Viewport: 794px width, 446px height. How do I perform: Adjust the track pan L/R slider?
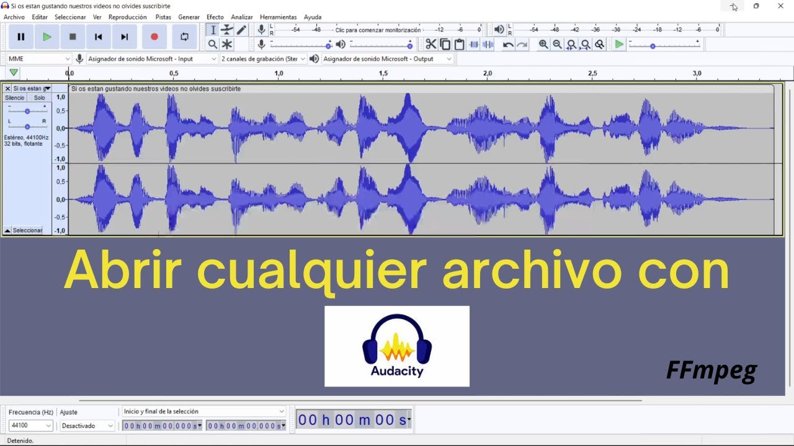point(27,126)
